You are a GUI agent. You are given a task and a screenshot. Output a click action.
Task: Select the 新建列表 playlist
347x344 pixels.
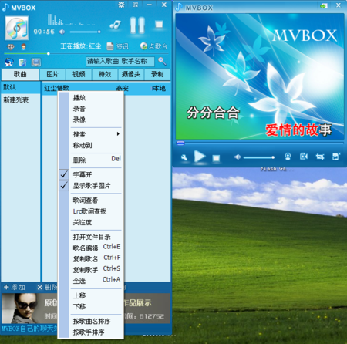21,99
